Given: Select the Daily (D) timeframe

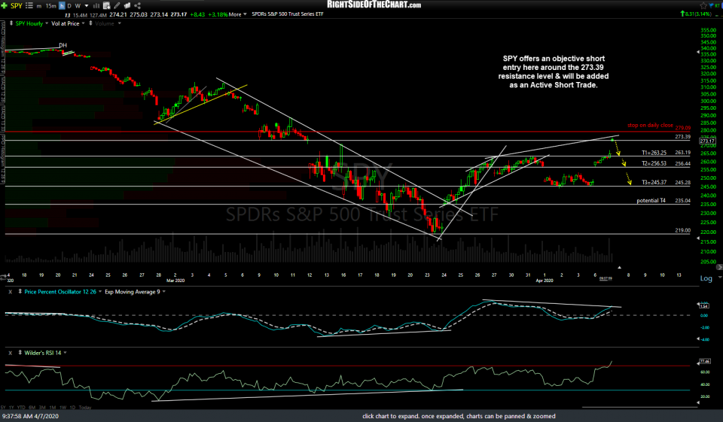Looking at the screenshot, I should [x=69, y=6].
